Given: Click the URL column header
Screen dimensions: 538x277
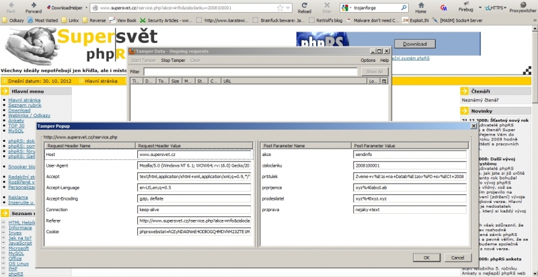Looking at the screenshot, I should point(293,81).
